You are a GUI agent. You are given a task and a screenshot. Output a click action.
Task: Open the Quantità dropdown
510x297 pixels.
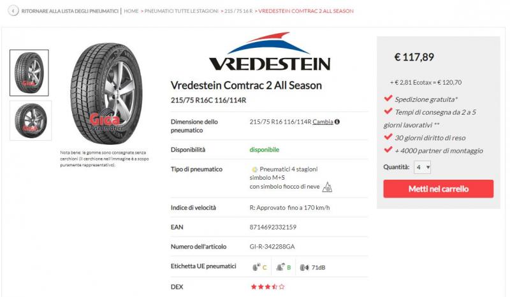422,167
